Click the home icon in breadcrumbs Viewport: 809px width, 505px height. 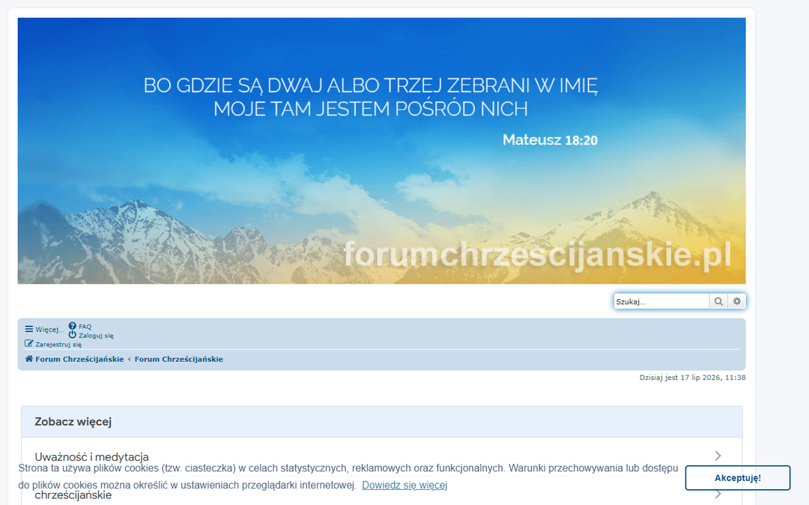click(x=29, y=358)
